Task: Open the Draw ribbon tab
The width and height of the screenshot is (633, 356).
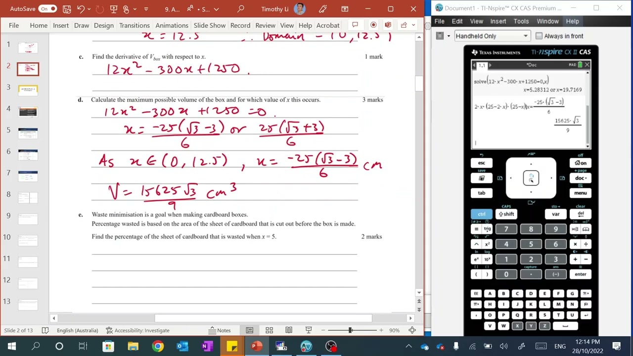Action: pos(82,25)
